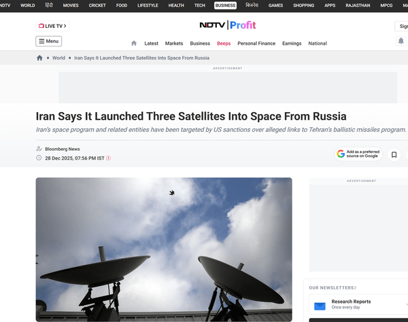Click the NDTV Profit logo
This screenshot has width=408, height=322.
pyautogui.click(x=228, y=26)
